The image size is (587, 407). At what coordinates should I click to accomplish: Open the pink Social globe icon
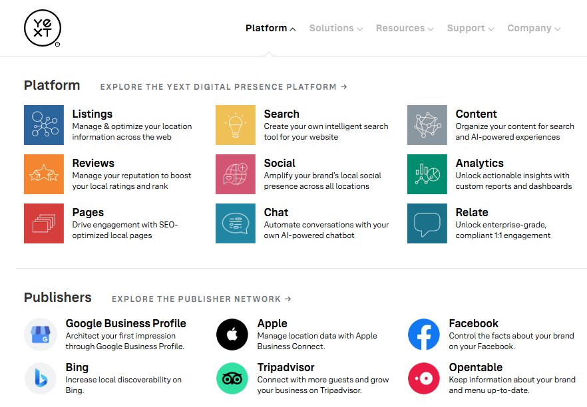[x=236, y=174]
